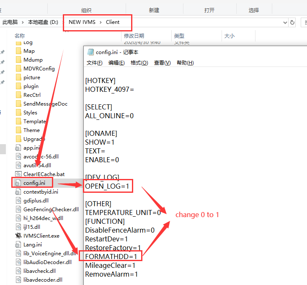307x285 pixels.
Task: Select the MDVRConfig folder icon
Action: tap(18, 69)
